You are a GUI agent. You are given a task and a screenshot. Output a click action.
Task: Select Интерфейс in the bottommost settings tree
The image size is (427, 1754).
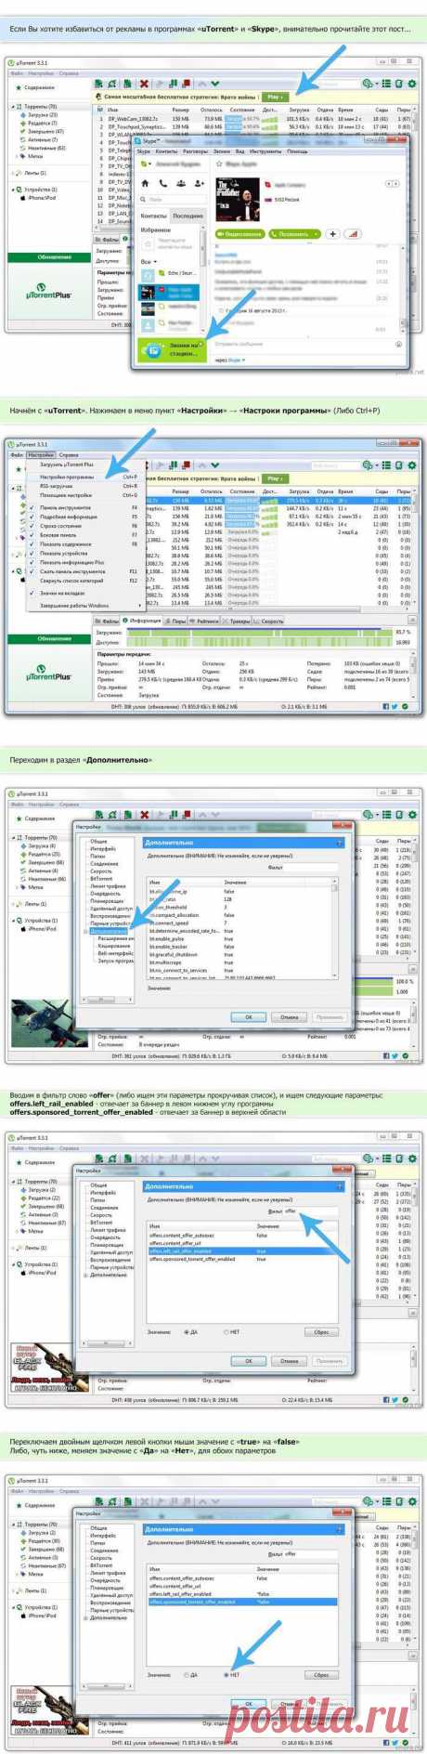(103, 1535)
